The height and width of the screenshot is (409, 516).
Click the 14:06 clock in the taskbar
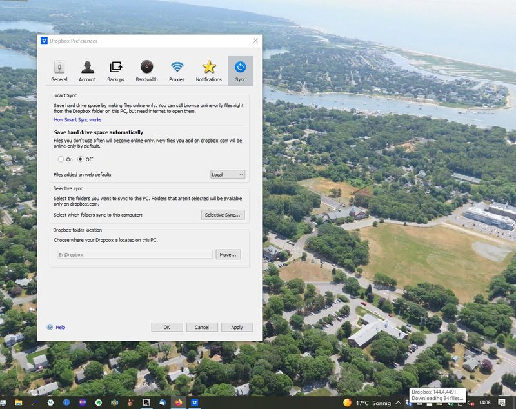485,403
